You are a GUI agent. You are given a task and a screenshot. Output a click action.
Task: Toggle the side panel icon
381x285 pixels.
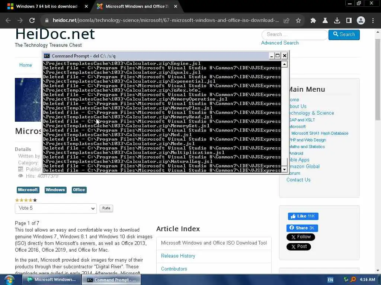(349, 21)
